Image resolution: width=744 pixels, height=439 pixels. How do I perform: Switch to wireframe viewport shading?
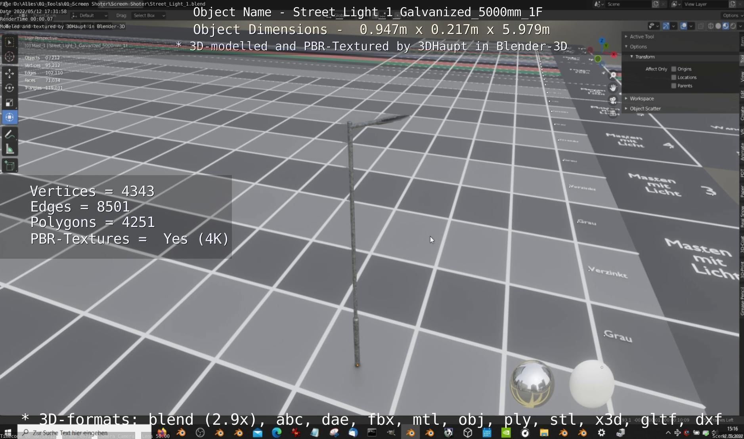coord(711,26)
